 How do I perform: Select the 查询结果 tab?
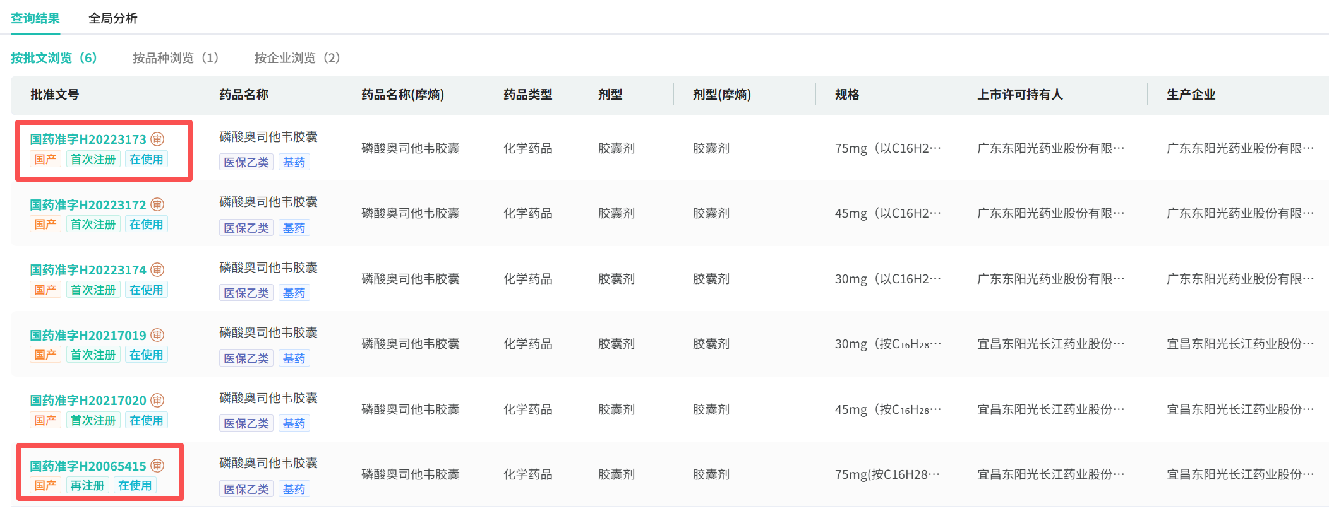click(35, 18)
